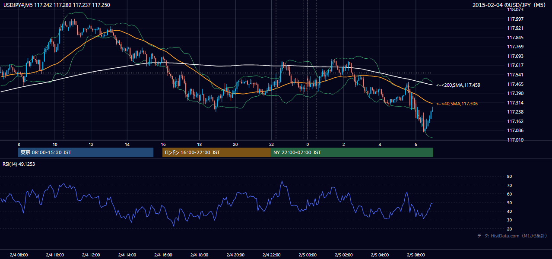This screenshot has width=552, height=259.
Task: Click price level 118.073 on price axis
Action: tap(516, 9)
